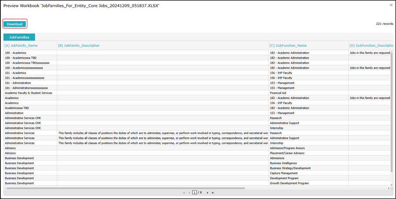Image resolution: width=396 pixels, height=199 pixels.
Task: Select the Financial Aid subfunction cell
Action: (x=279, y=93)
